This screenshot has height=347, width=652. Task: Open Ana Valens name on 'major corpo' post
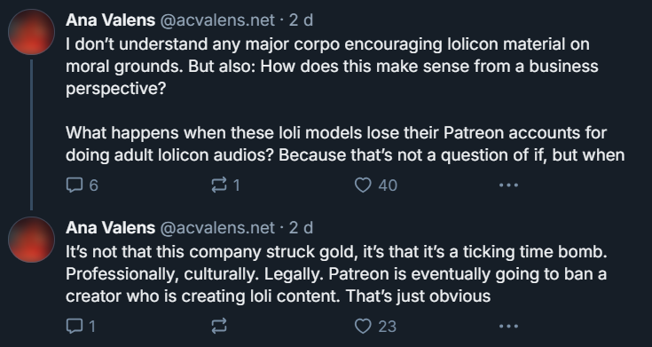coord(110,20)
